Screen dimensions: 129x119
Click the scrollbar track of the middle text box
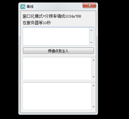click(94, 68)
